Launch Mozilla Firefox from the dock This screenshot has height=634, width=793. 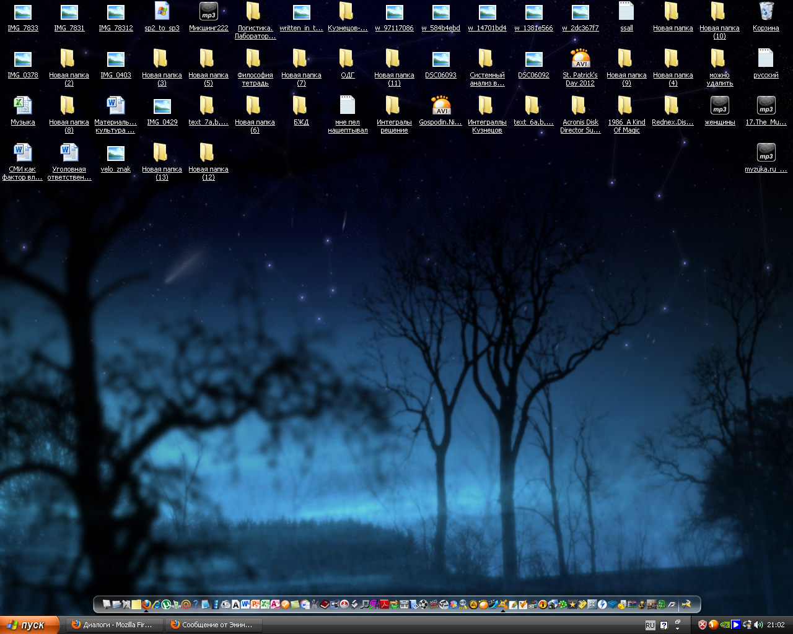[146, 604]
